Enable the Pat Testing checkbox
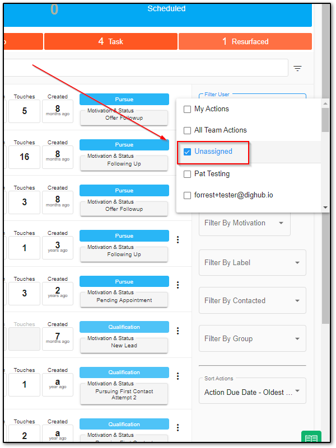 [x=187, y=174]
